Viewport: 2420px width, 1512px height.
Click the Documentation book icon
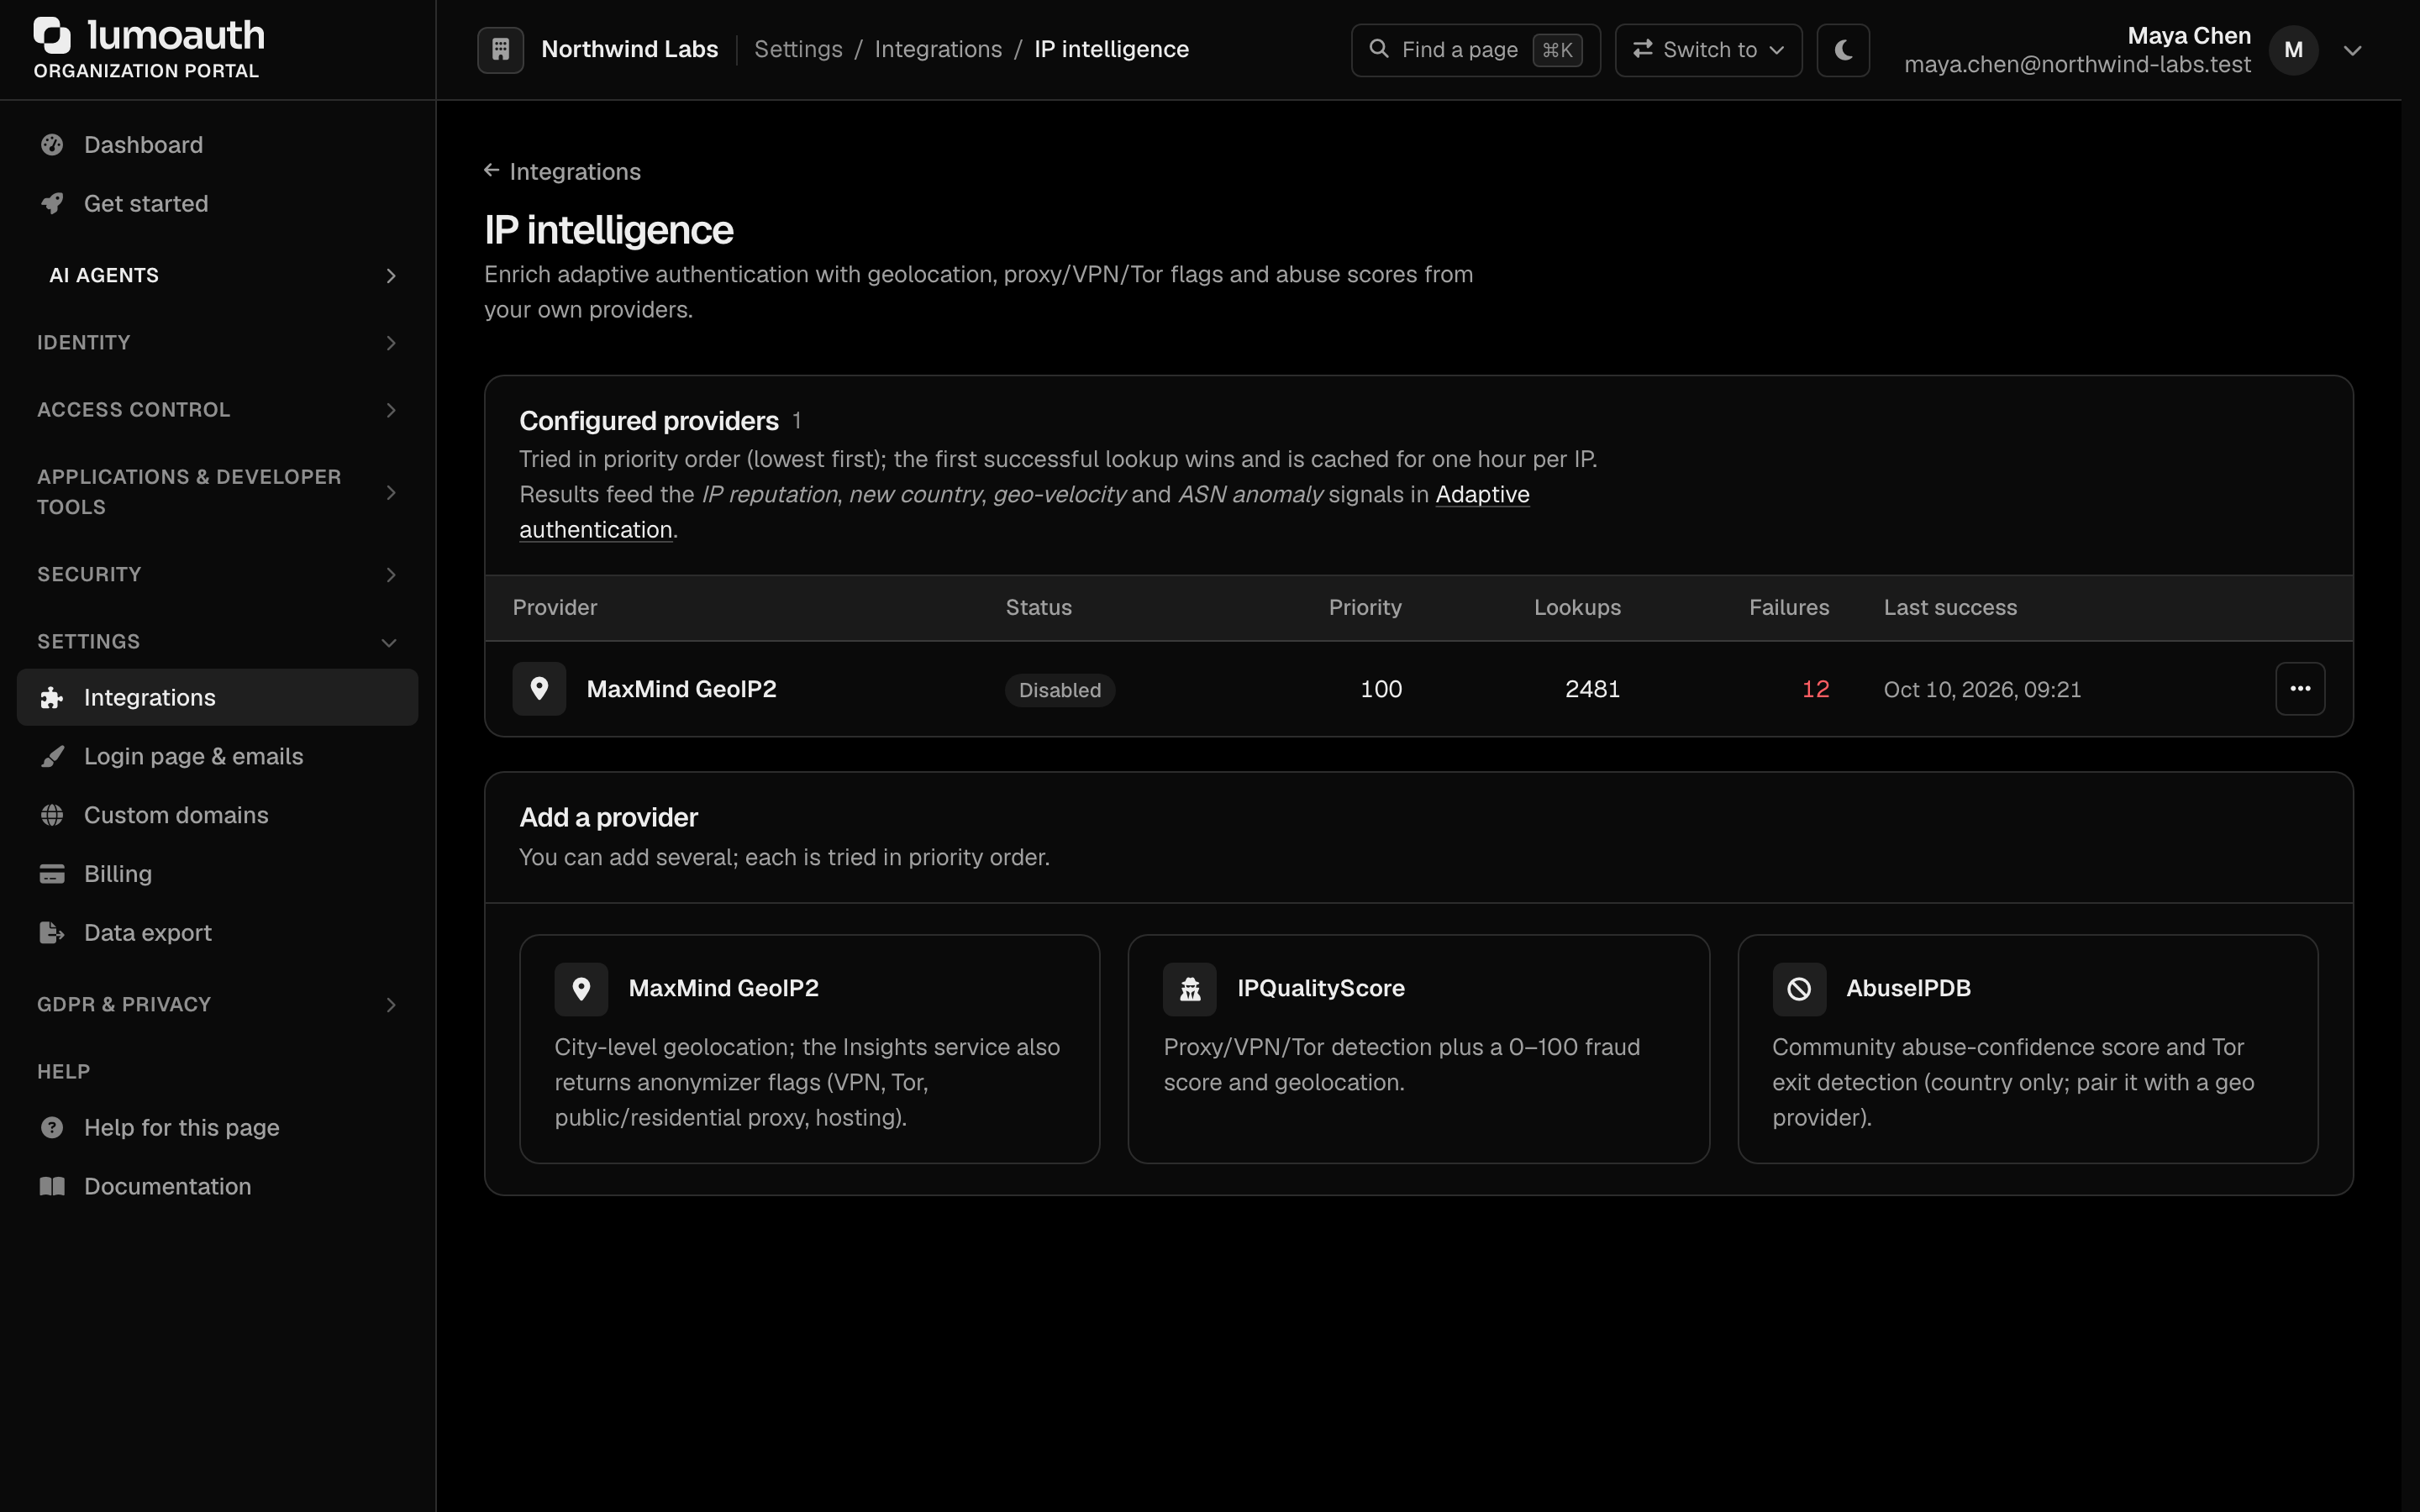click(52, 1187)
